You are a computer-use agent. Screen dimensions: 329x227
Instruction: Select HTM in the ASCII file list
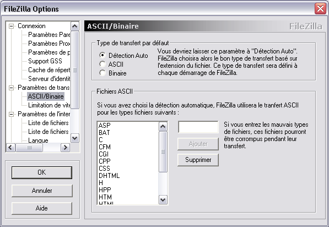click(x=105, y=197)
